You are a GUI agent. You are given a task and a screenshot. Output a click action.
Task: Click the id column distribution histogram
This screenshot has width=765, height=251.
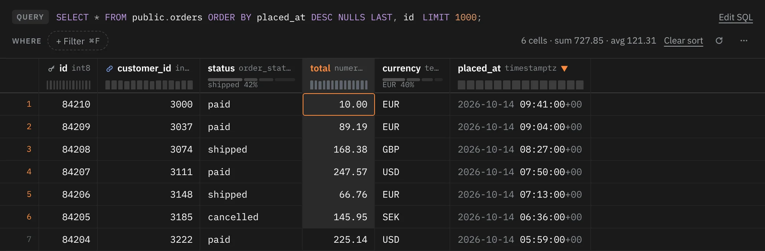pyautogui.click(x=69, y=85)
